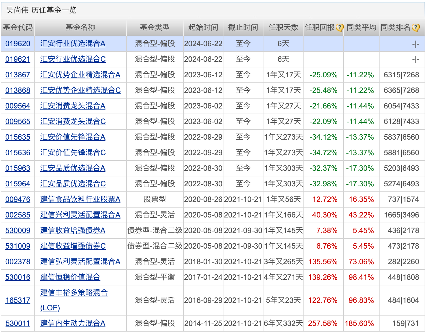Image resolution: width=427 pixels, height=334 pixels.
Task: Select tenure cell 6年又332天
Action: point(283,323)
